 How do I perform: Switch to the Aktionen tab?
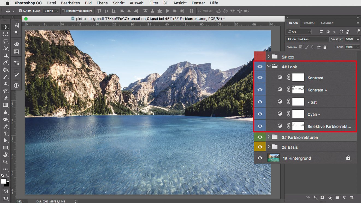[x=327, y=23]
